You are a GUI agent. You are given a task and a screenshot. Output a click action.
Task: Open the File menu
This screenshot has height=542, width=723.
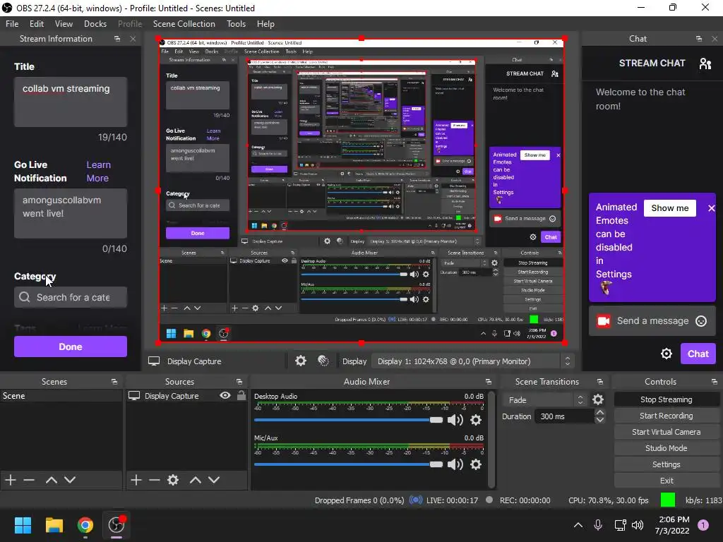(12, 24)
